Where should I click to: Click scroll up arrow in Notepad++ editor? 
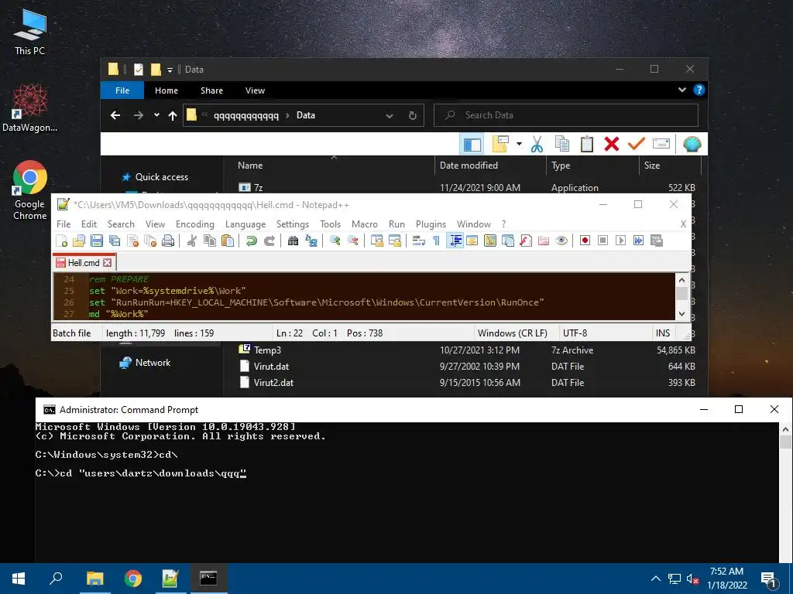[681, 280]
